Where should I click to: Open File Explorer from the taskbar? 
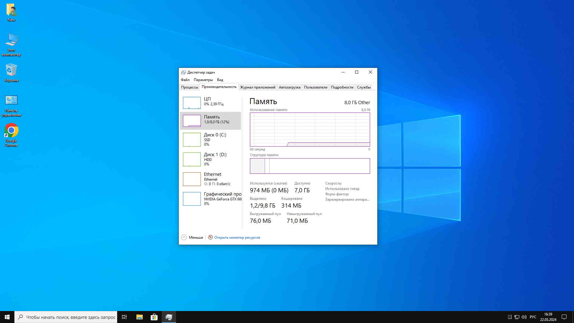pos(139,317)
